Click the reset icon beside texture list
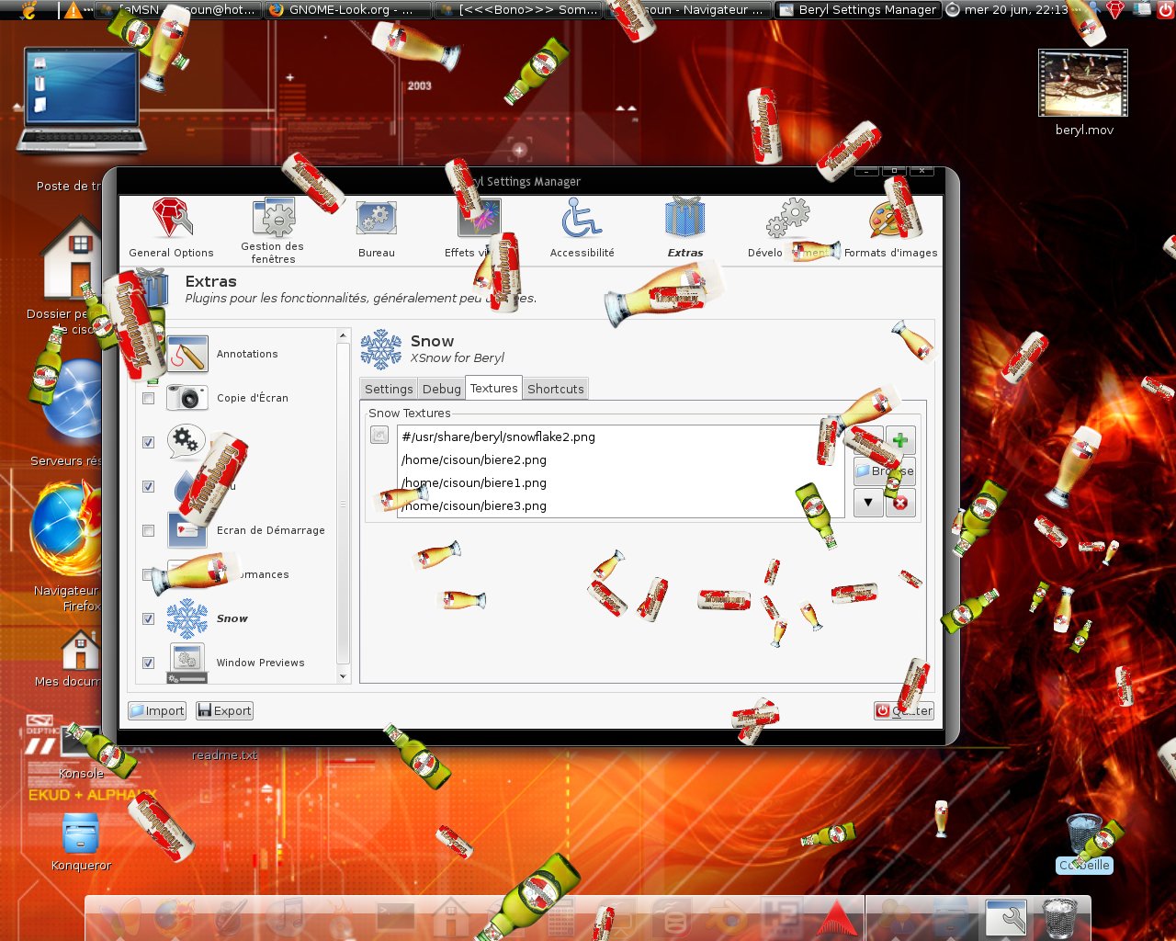The image size is (1176, 941). (379, 436)
